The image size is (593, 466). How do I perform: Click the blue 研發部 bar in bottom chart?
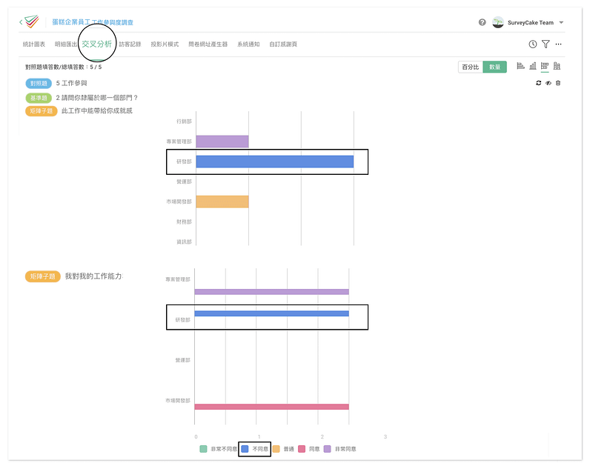(271, 313)
